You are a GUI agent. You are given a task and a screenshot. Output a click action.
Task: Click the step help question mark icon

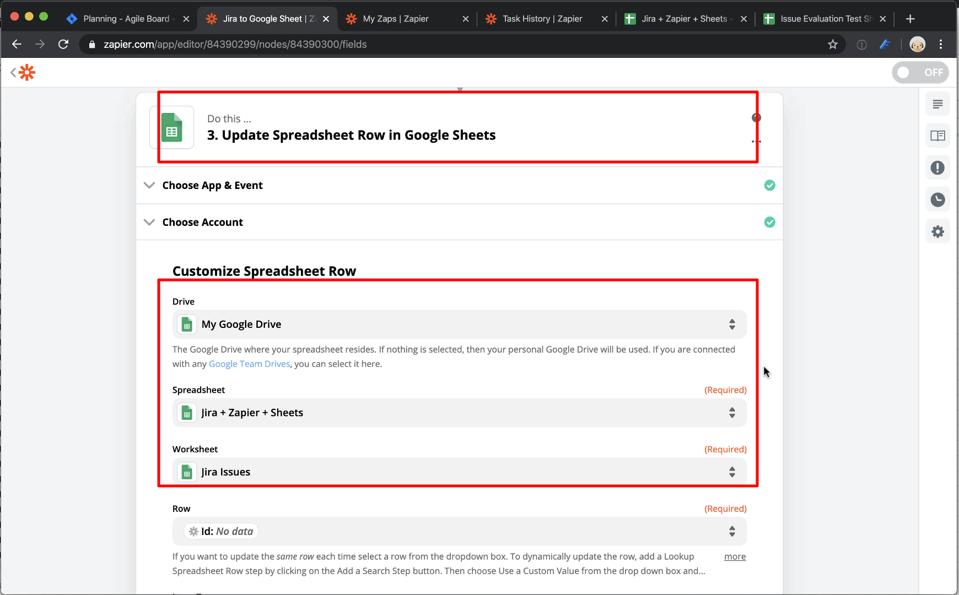click(x=756, y=117)
